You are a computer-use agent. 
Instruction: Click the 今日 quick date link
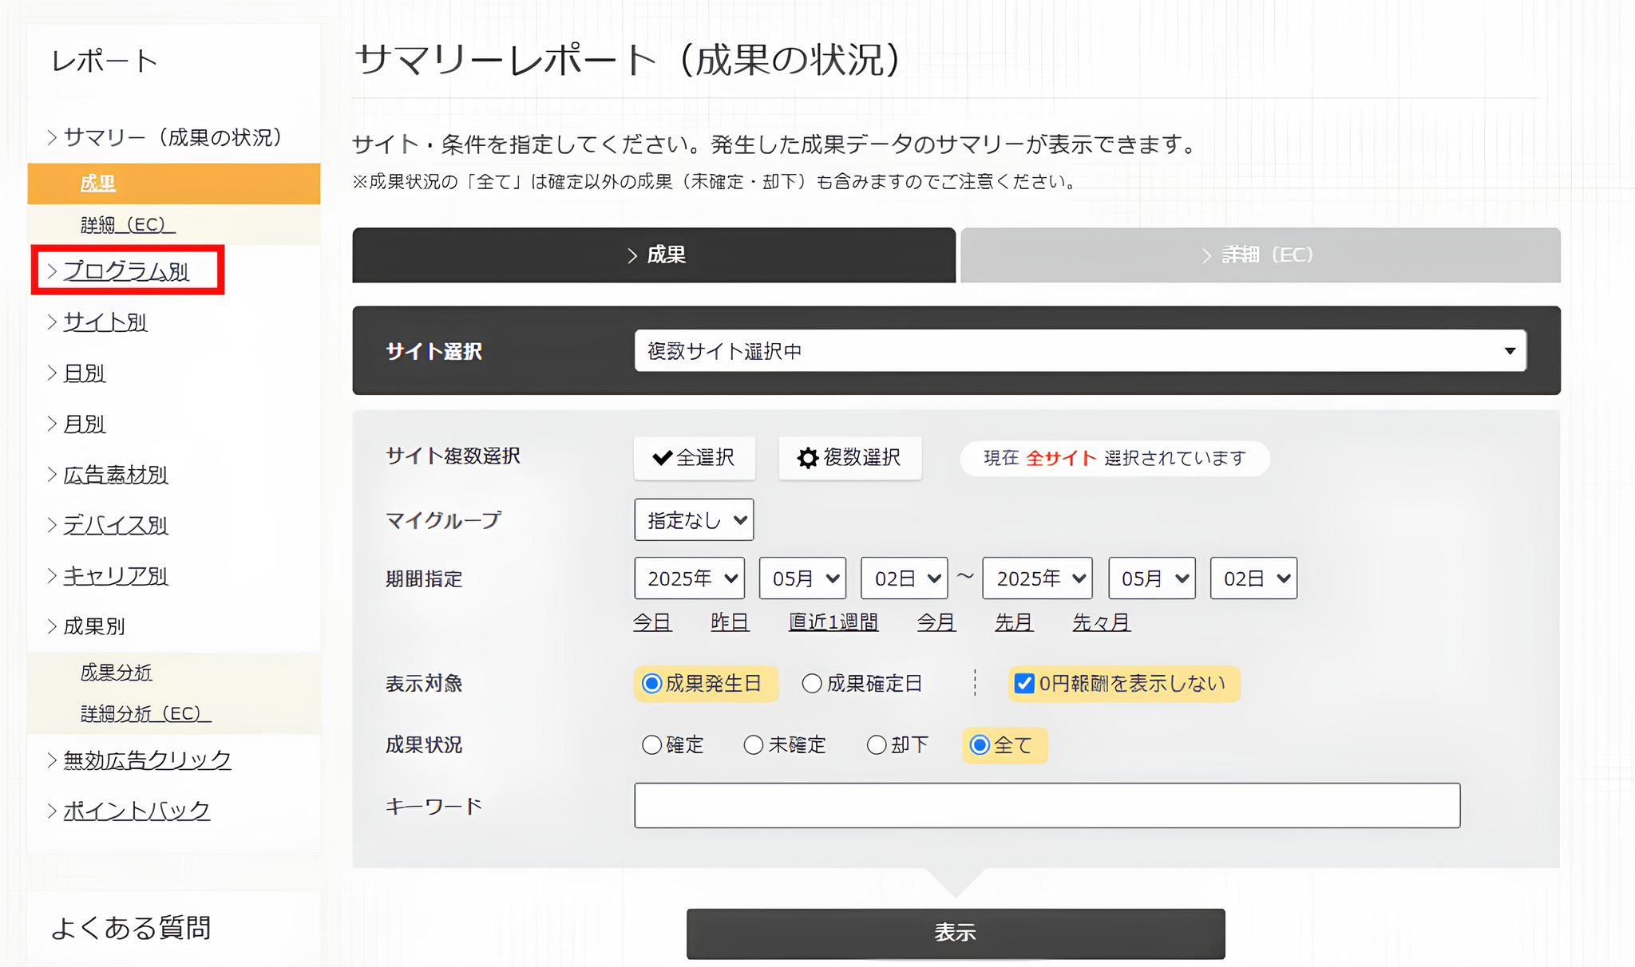click(652, 622)
